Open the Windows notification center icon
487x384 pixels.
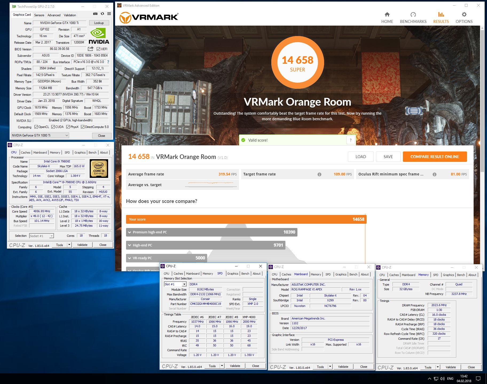tap(478, 379)
